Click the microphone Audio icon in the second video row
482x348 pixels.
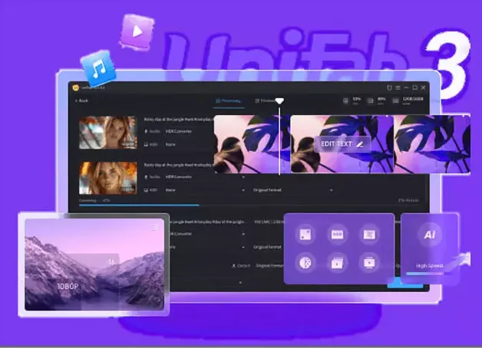click(146, 177)
